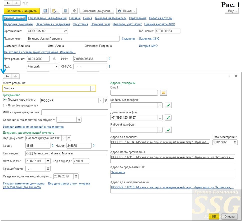Go back with top window left arrow
242x221 pixels.
click(x=8, y=3)
